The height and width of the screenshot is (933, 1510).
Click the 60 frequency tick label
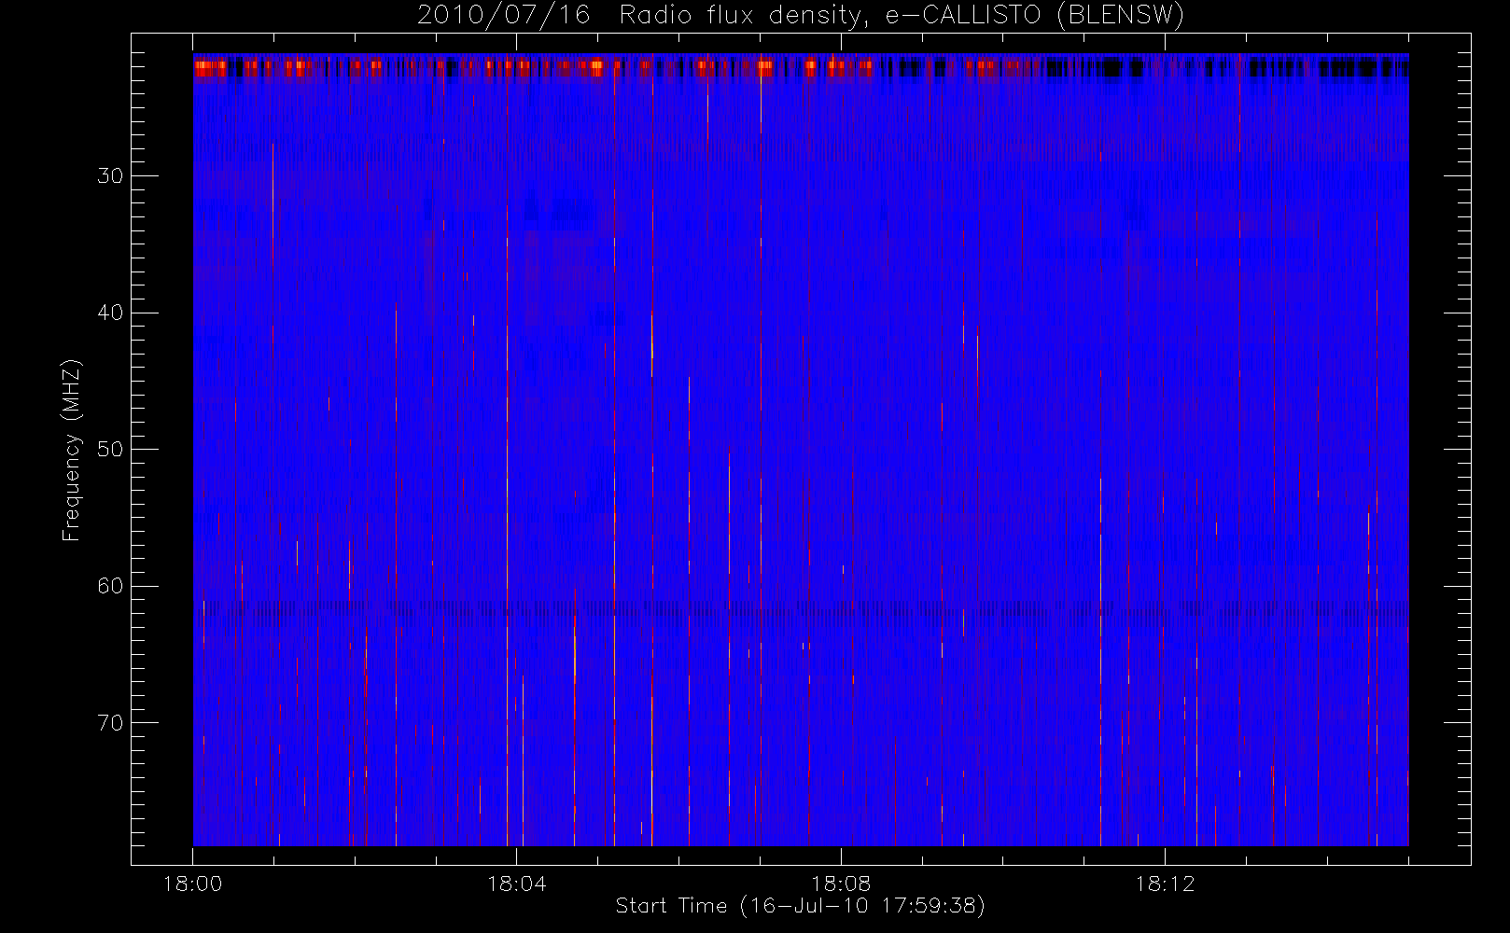[x=109, y=586]
